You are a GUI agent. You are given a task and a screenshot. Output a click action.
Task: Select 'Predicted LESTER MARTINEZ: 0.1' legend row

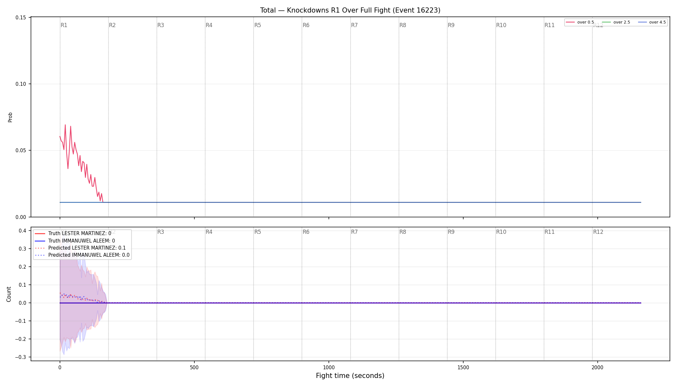click(x=80, y=248)
